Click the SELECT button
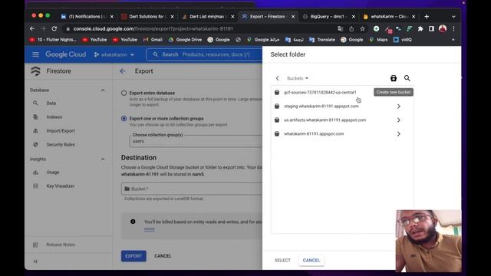491x276 pixels. pyautogui.click(x=282, y=261)
